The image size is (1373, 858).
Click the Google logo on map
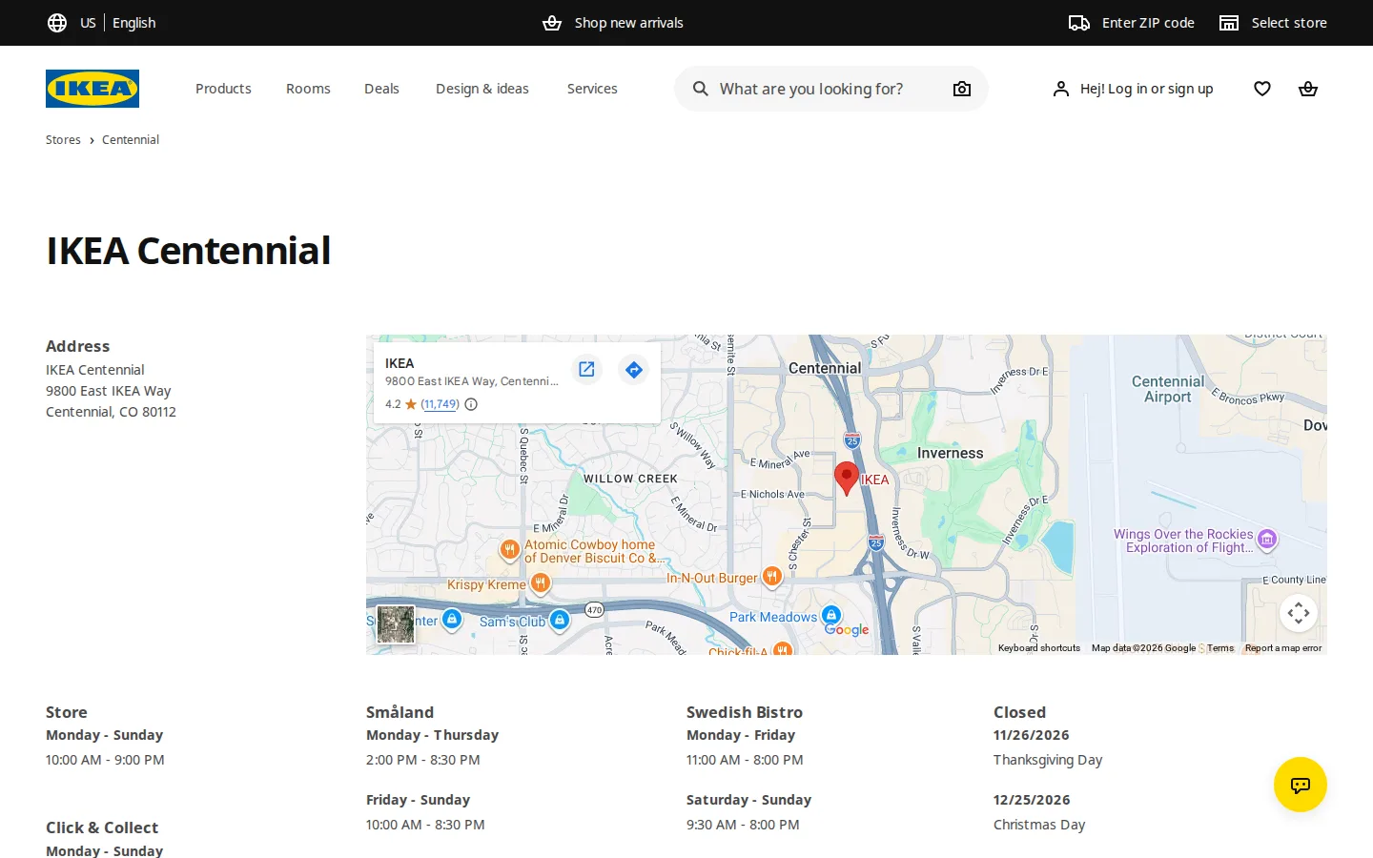tap(847, 629)
